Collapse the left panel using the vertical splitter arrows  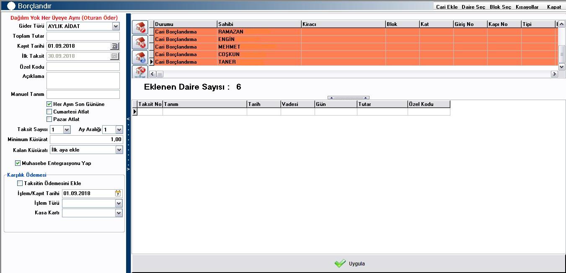click(x=128, y=144)
